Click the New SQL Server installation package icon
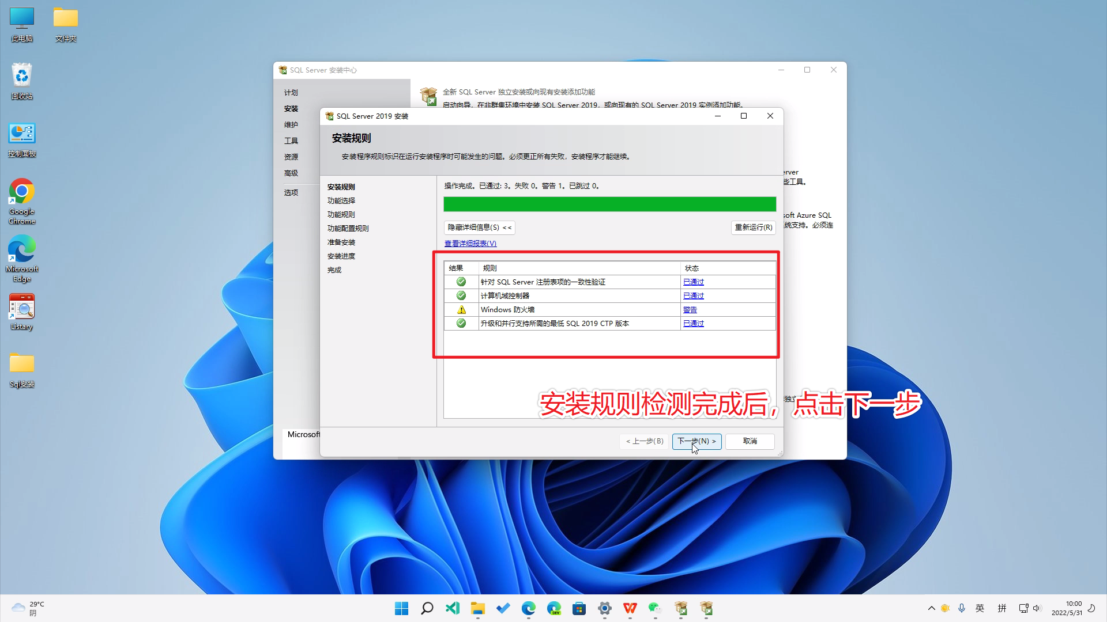This screenshot has height=622, width=1107. [x=429, y=97]
